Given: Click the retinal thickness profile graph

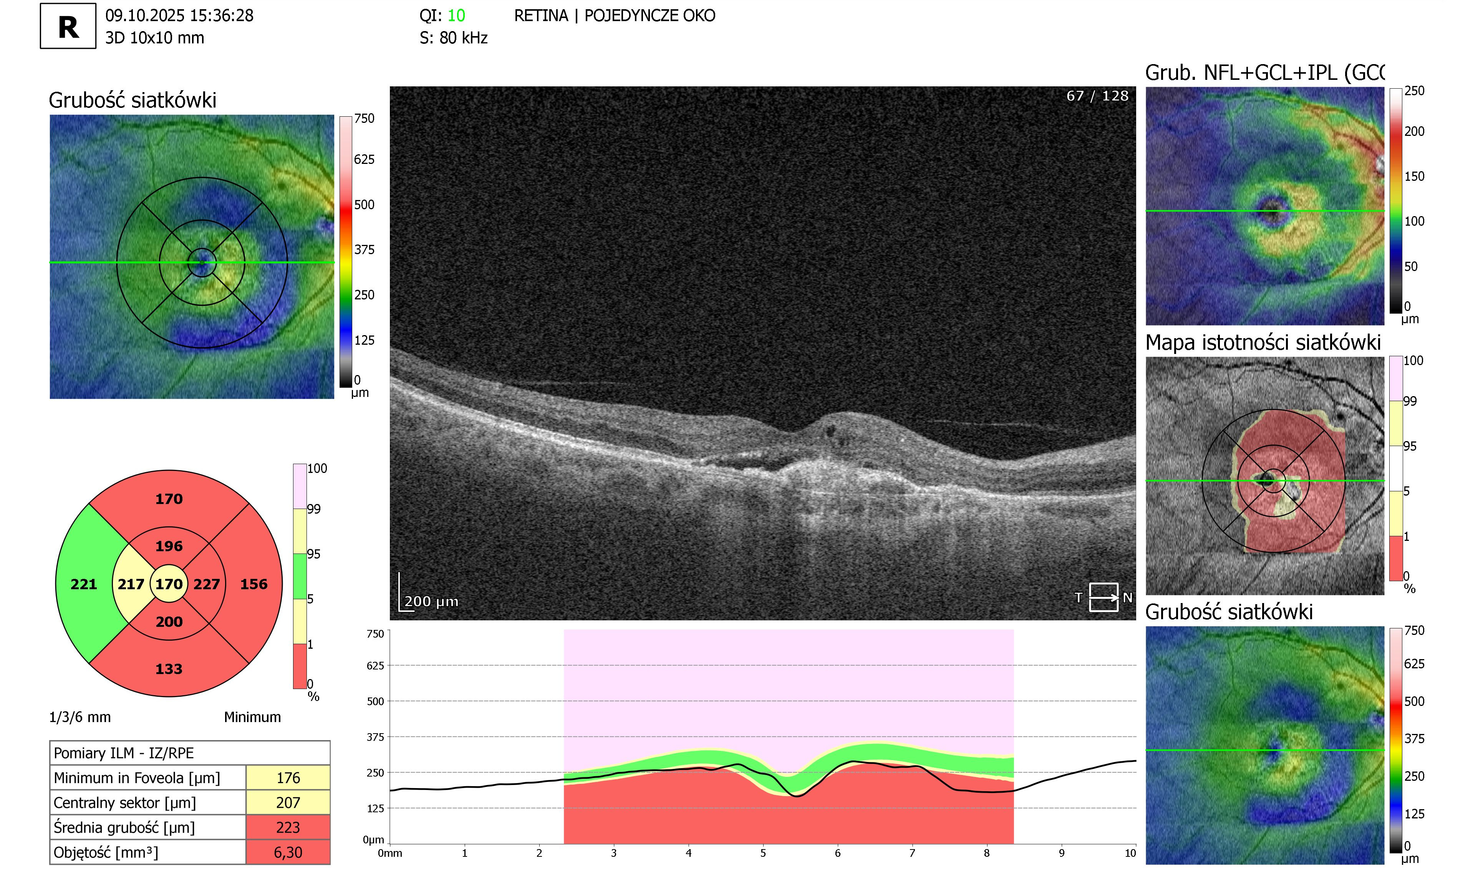Looking at the screenshot, I should coord(763,737).
